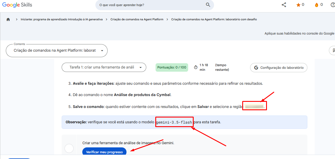Open 'Iniciante: programa de aprendizado' breadcrumb link
Screen dimensions: 335x159
pyautogui.click(x=62, y=19)
